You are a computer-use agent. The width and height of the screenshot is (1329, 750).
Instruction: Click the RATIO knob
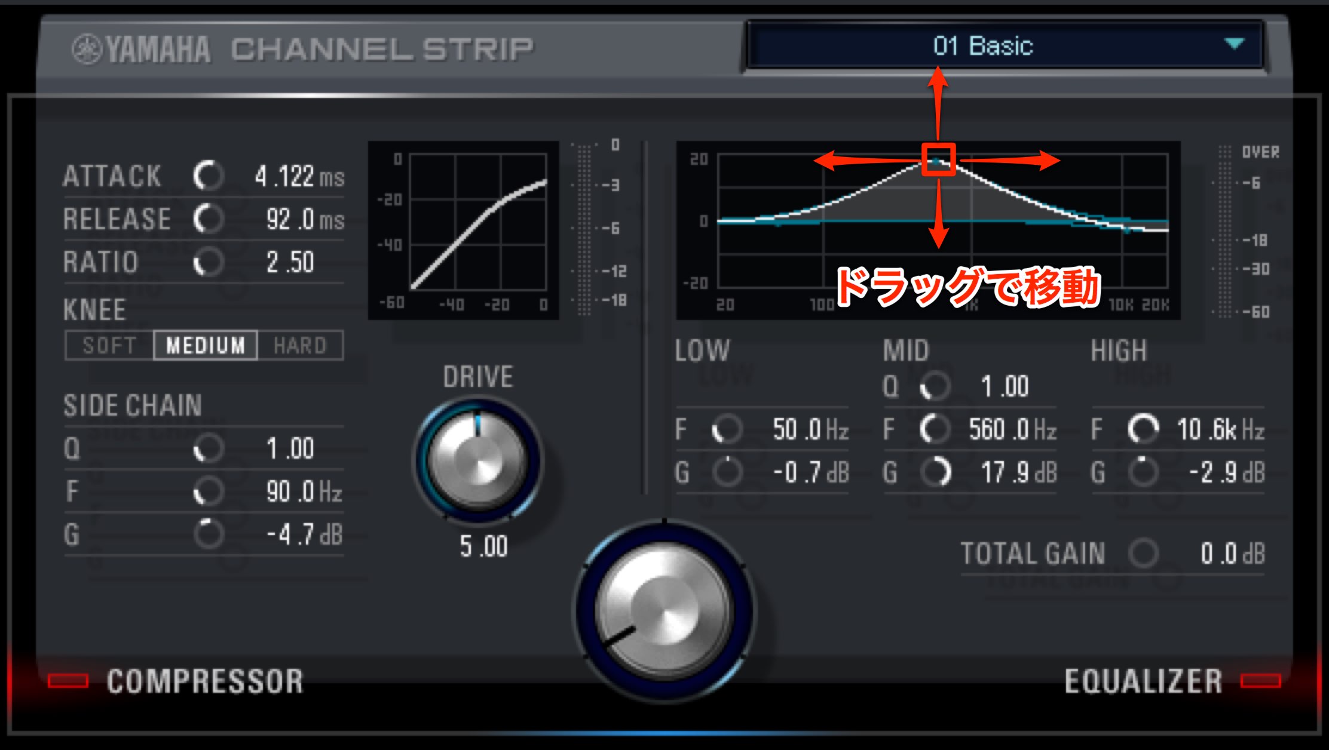209,262
